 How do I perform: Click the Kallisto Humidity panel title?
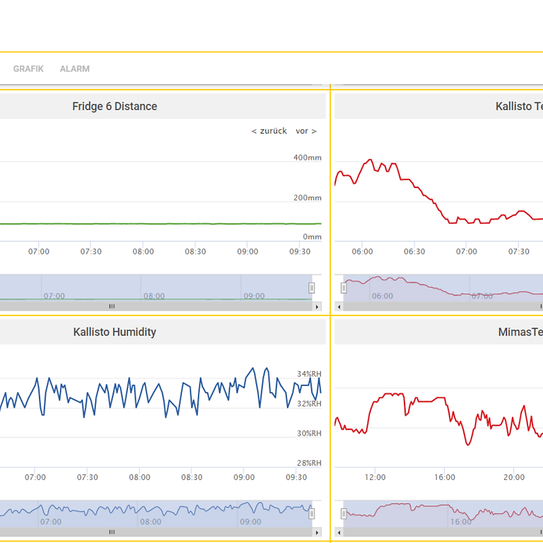coord(115,332)
